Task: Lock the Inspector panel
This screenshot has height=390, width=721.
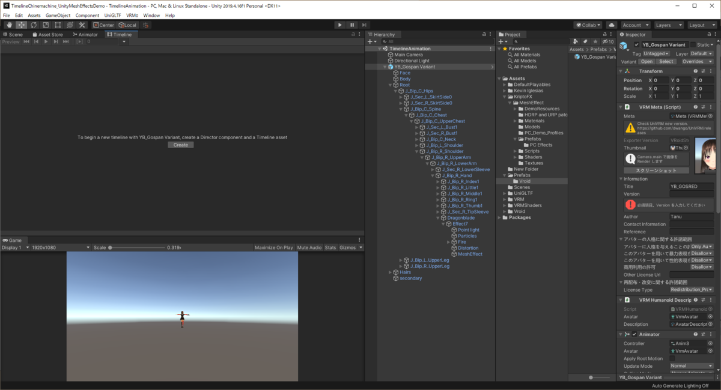Action: 708,35
